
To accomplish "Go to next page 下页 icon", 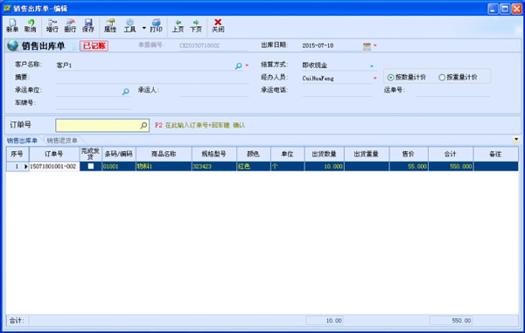I will pyautogui.click(x=196, y=25).
